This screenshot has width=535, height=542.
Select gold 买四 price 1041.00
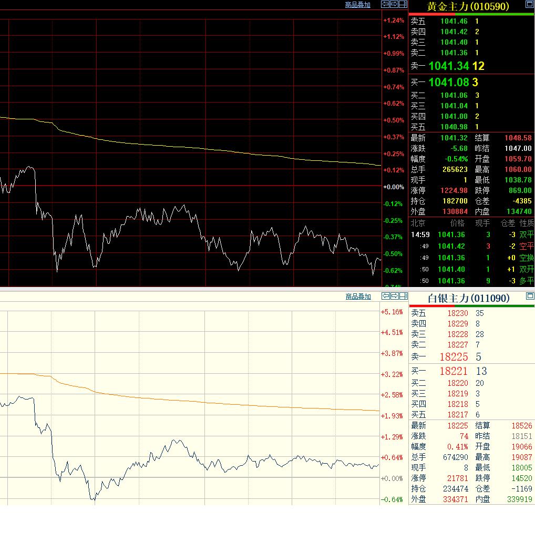(x=454, y=117)
